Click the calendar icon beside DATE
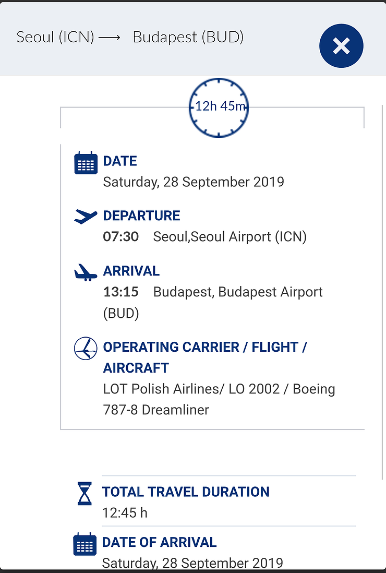Screen dimensions: 386x573 86,163
